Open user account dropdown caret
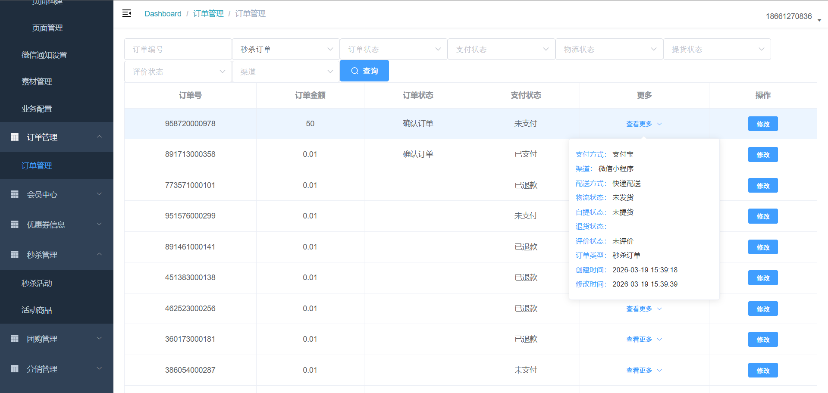The width and height of the screenshot is (828, 393). pyautogui.click(x=819, y=20)
